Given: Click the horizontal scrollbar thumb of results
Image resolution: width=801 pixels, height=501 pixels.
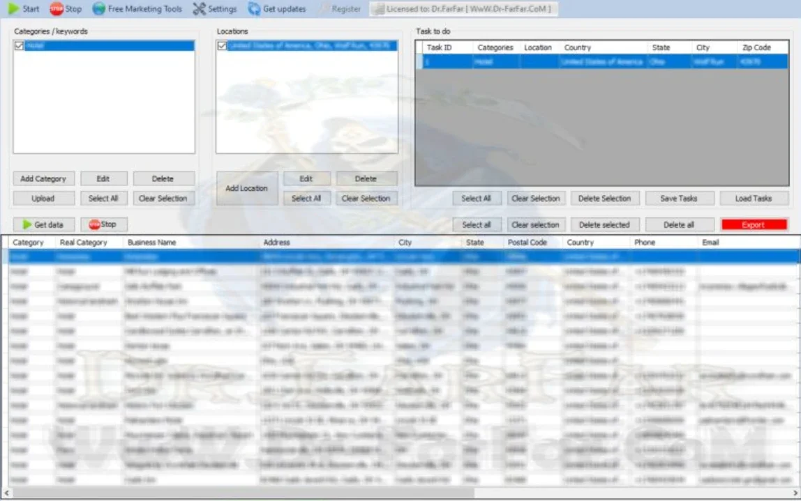Looking at the screenshot, I should tap(243, 493).
